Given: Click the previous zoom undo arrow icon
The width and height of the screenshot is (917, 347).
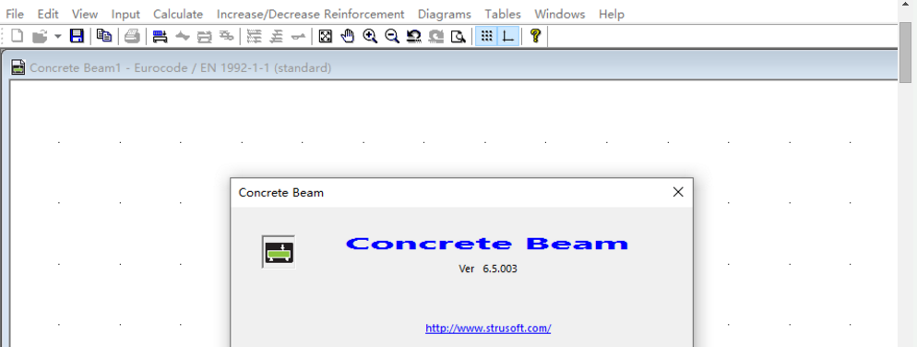Looking at the screenshot, I should coord(414,36).
